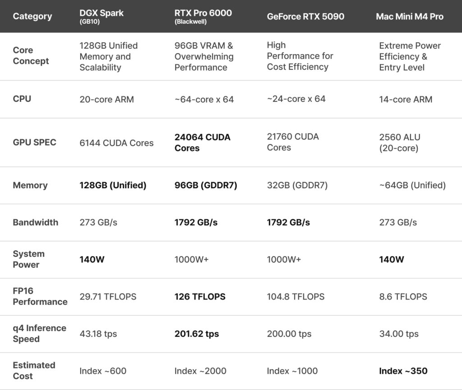Select the FP16 Performance row label
The image size is (462, 390).
40,296
